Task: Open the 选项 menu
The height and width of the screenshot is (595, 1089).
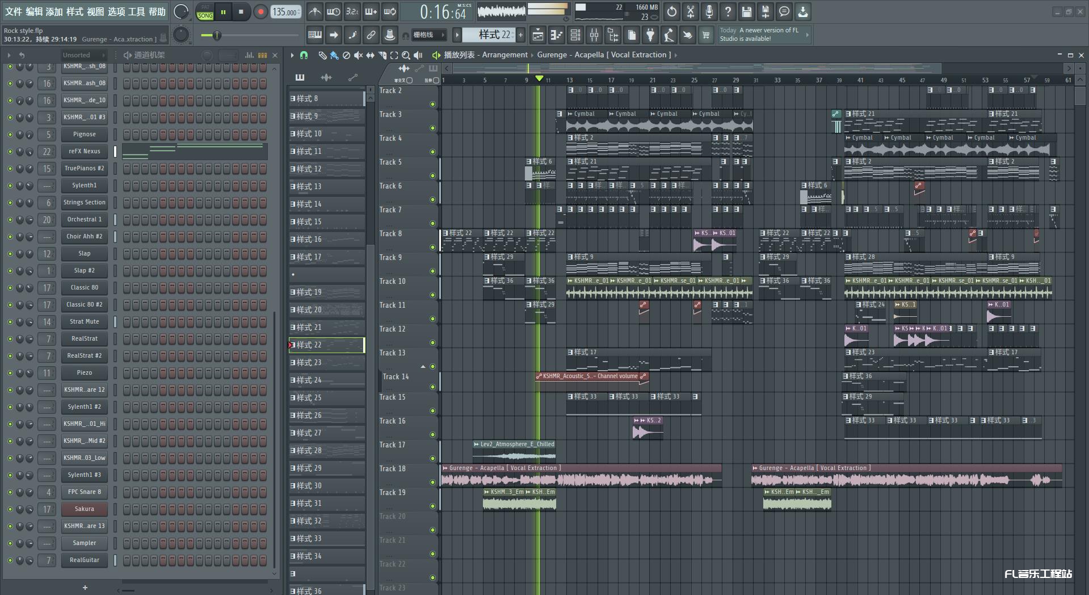Action: click(x=116, y=11)
